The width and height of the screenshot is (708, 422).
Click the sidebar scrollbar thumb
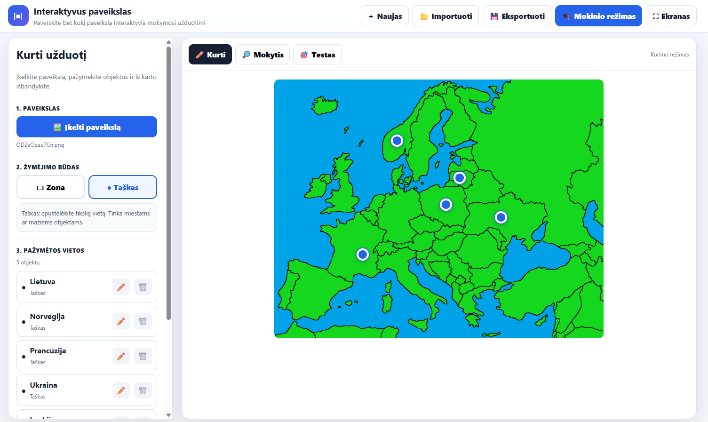point(169,183)
